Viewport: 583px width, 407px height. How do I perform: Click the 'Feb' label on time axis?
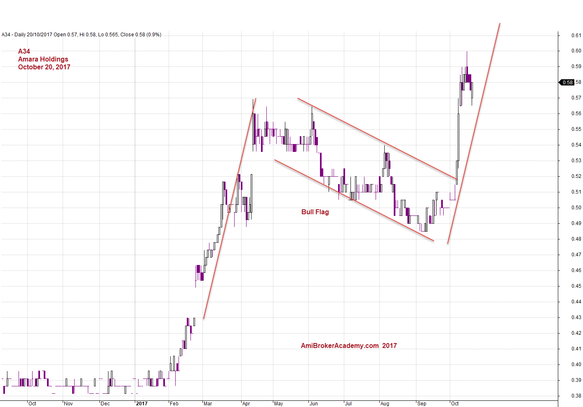click(x=174, y=404)
